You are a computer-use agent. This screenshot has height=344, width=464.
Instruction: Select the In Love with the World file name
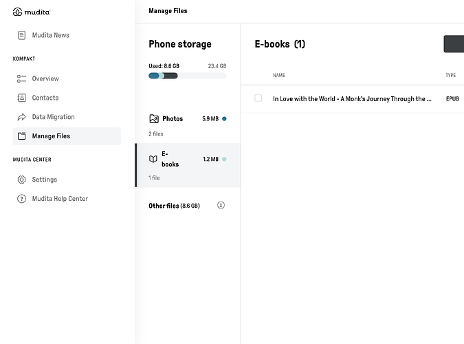click(x=352, y=98)
